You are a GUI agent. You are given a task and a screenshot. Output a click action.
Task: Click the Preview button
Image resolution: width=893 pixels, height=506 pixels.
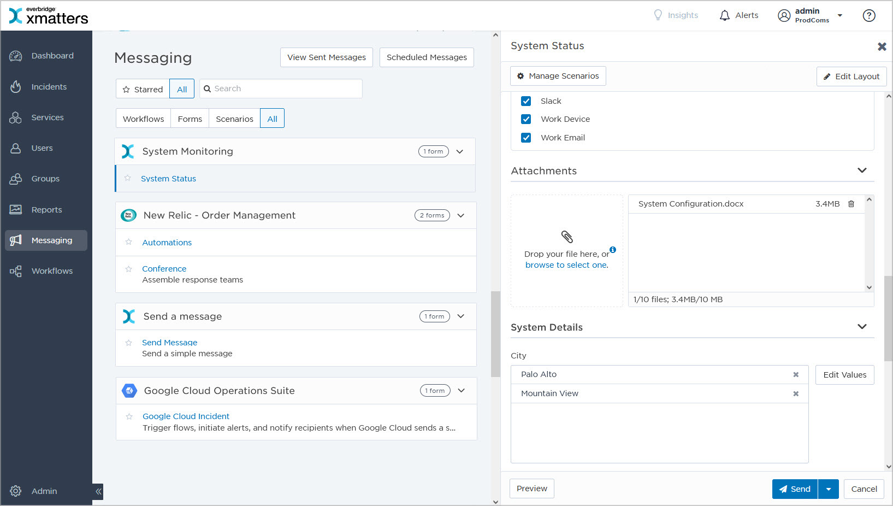[532, 489]
